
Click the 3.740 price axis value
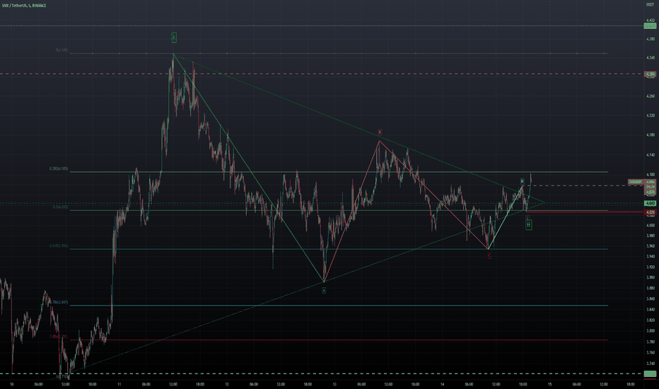click(x=651, y=364)
